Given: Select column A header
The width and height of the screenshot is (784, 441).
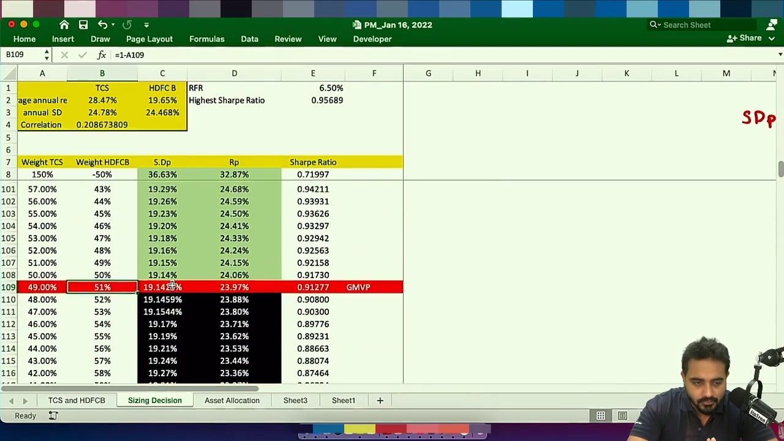Looking at the screenshot, I should (42, 73).
